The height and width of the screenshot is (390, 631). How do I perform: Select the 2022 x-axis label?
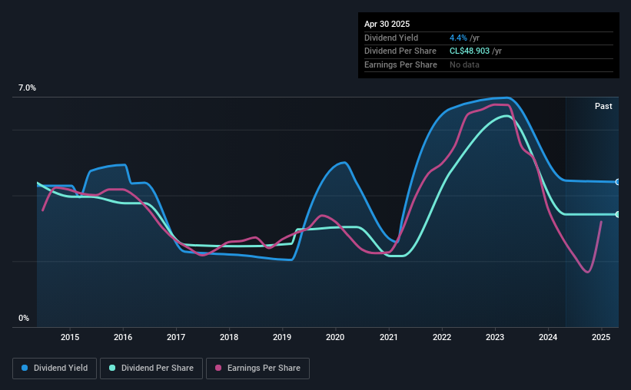[x=442, y=337]
